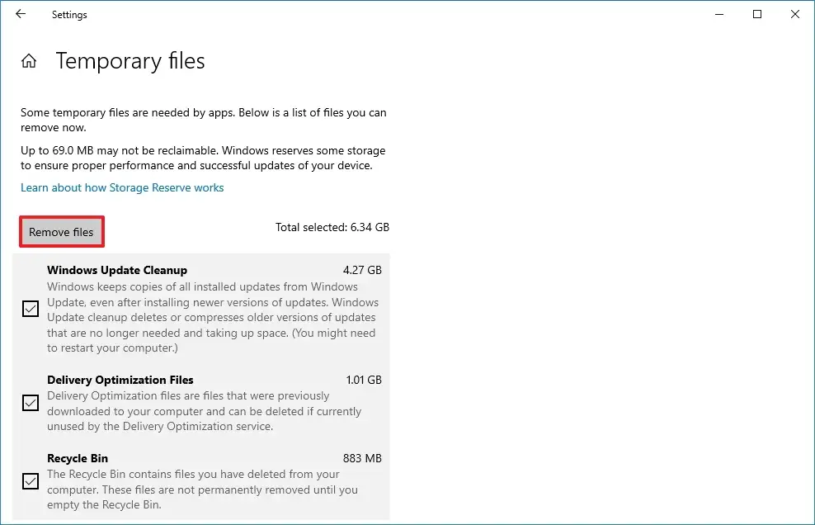The width and height of the screenshot is (815, 525).
Task: Minimize the Settings window
Action: [718, 14]
